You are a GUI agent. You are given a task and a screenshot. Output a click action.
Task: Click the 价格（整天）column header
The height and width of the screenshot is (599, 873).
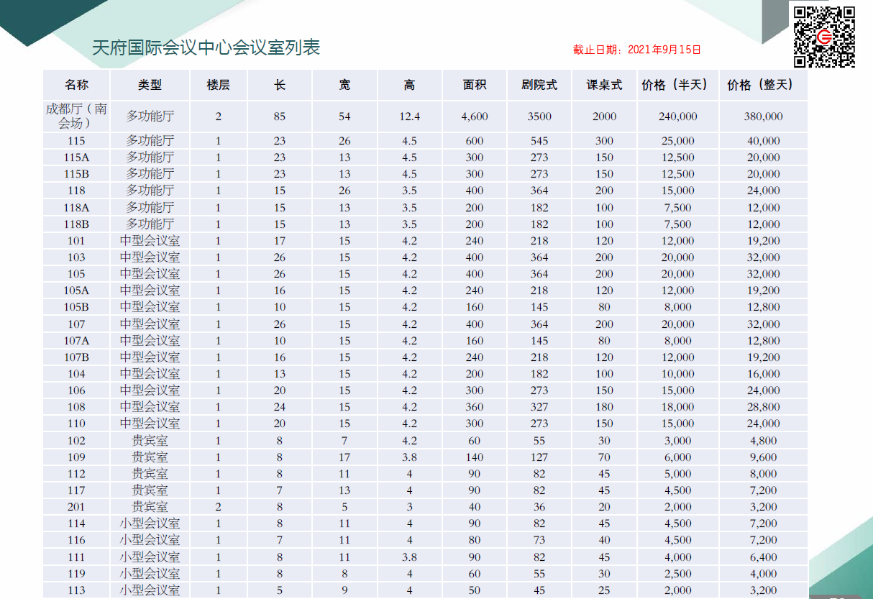point(763,85)
